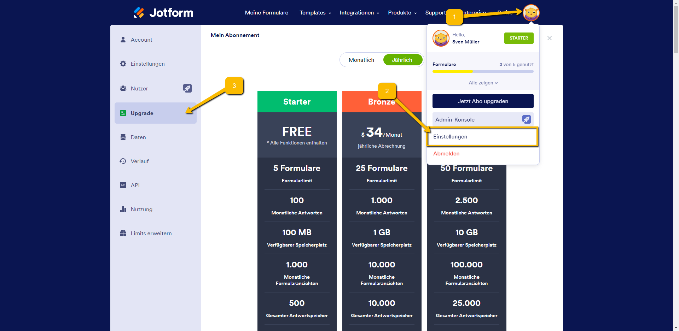Screen dimensions: 679x331
Task: Open the user avatar menu in header
Action: (x=531, y=13)
